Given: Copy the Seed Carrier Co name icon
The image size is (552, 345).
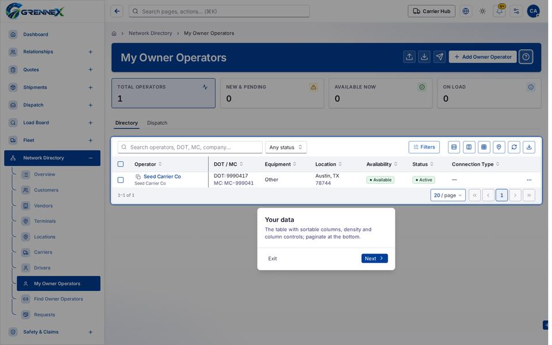Looking at the screenshot, I should coord(138,177).
